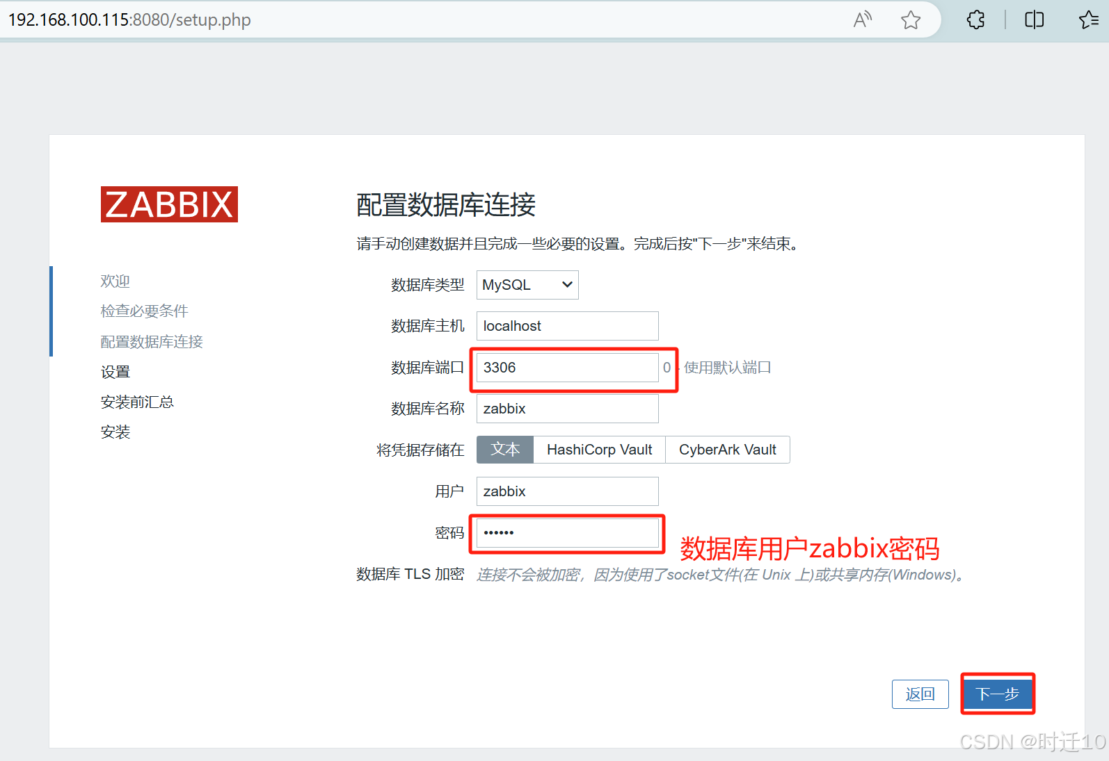
Task: Click the 安装 step in sidebar
Action: coord(115,432)
